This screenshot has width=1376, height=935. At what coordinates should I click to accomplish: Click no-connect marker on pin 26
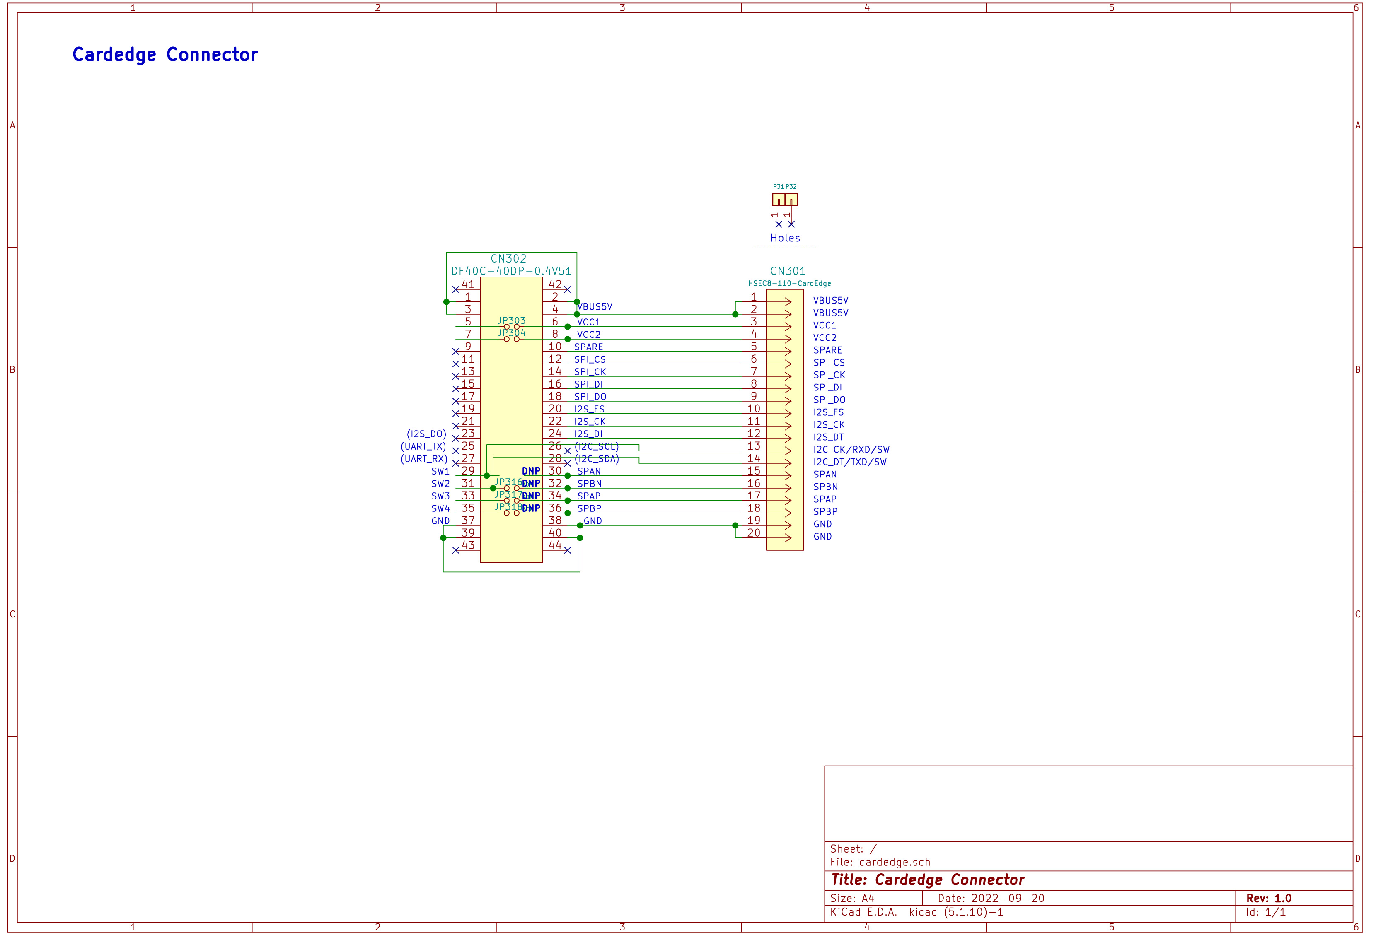coord(567,451)
